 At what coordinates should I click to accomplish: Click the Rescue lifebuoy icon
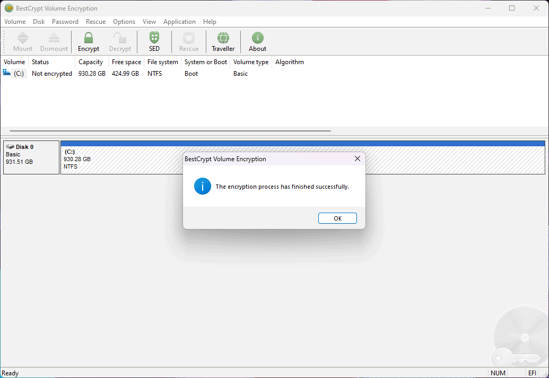[189, 38]
